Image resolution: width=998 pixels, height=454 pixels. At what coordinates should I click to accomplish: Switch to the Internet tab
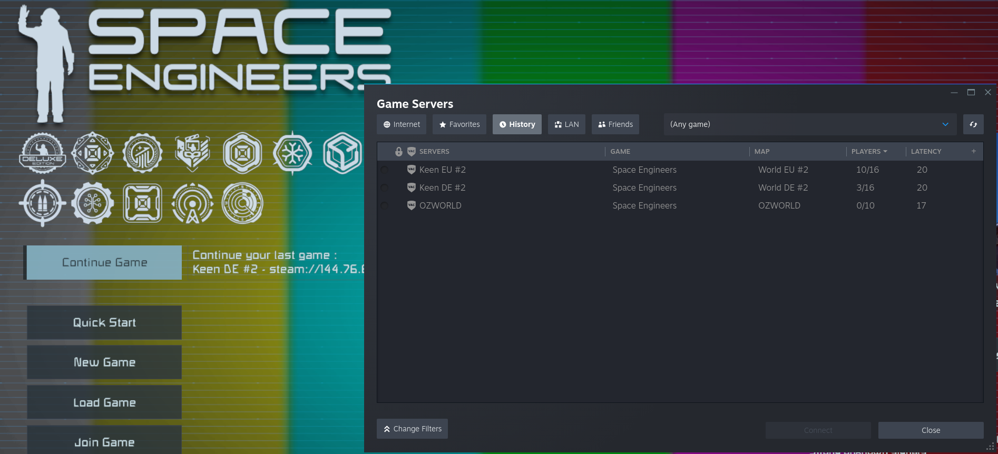click(402, 125)
